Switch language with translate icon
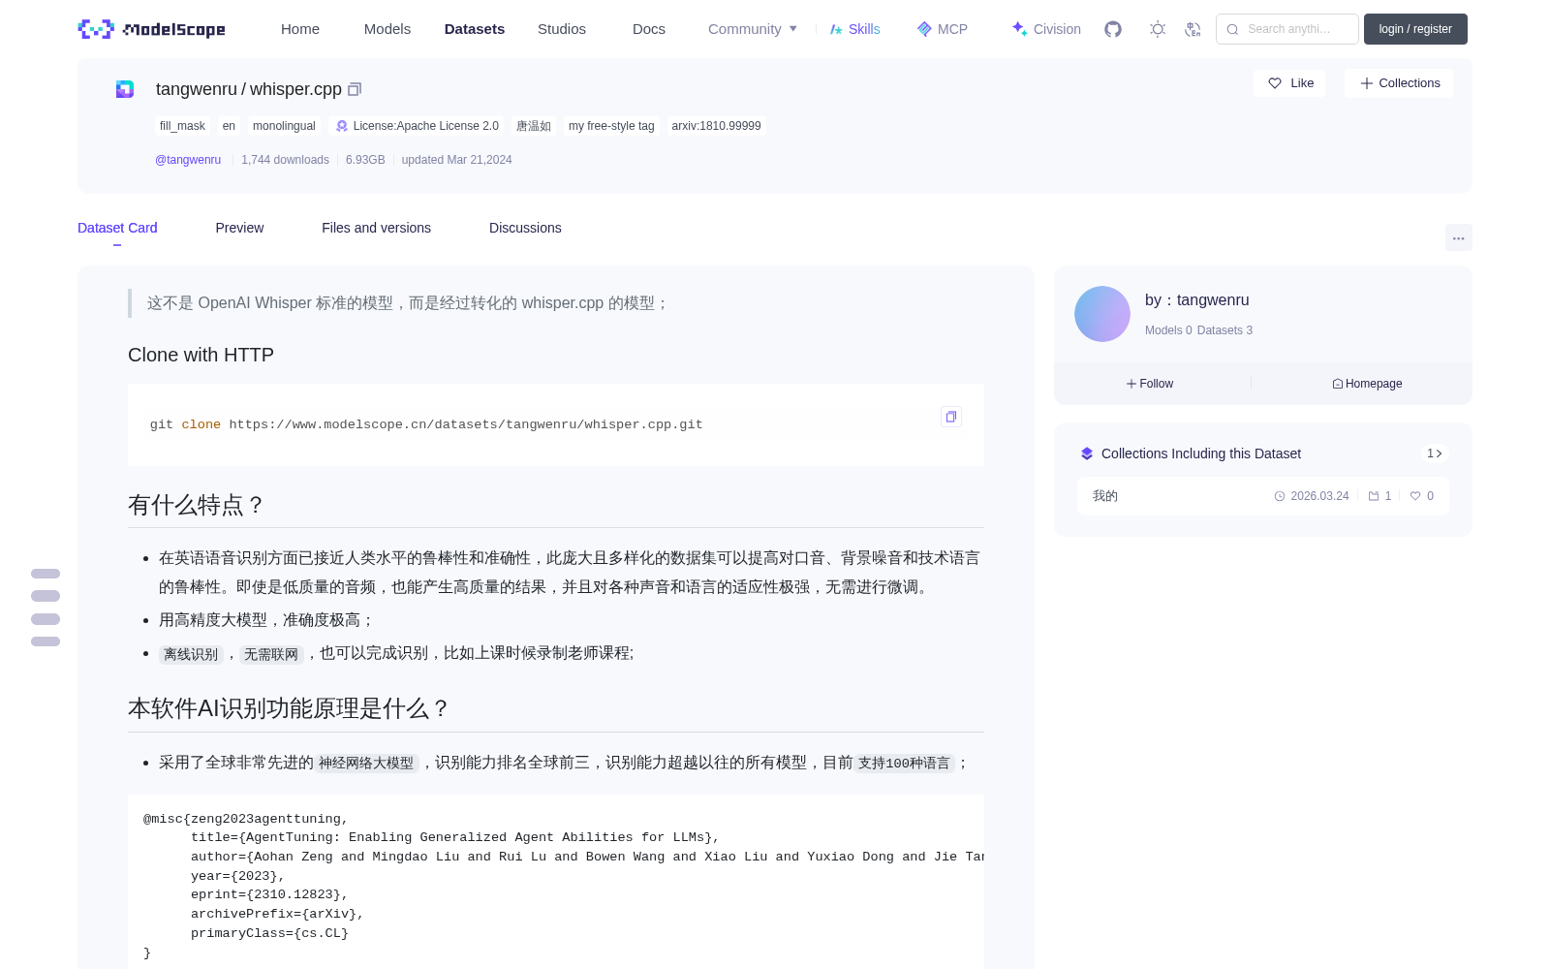Viewport: 1550px width, 969px height. 1193,29
